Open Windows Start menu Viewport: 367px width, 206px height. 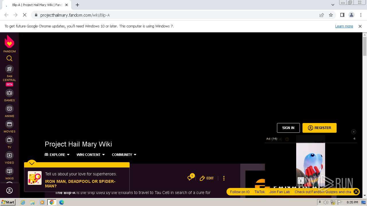click(8, 202)
